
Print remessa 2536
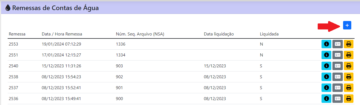(349, 98)
